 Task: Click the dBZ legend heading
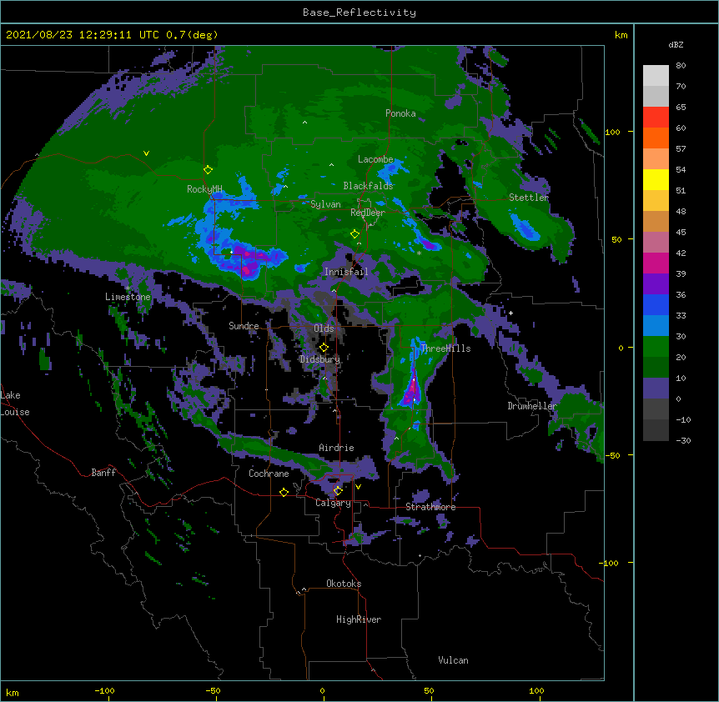point(676,45)
